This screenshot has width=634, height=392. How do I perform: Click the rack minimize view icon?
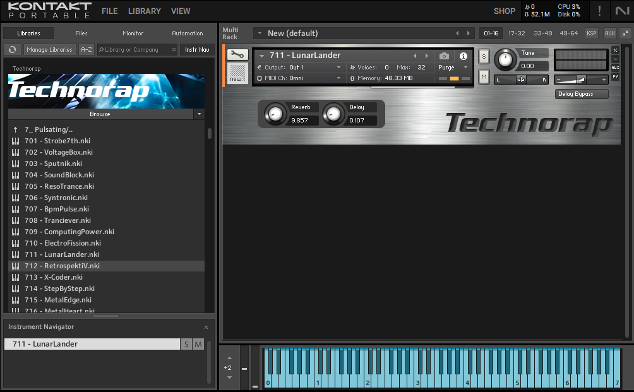(625, 33)
